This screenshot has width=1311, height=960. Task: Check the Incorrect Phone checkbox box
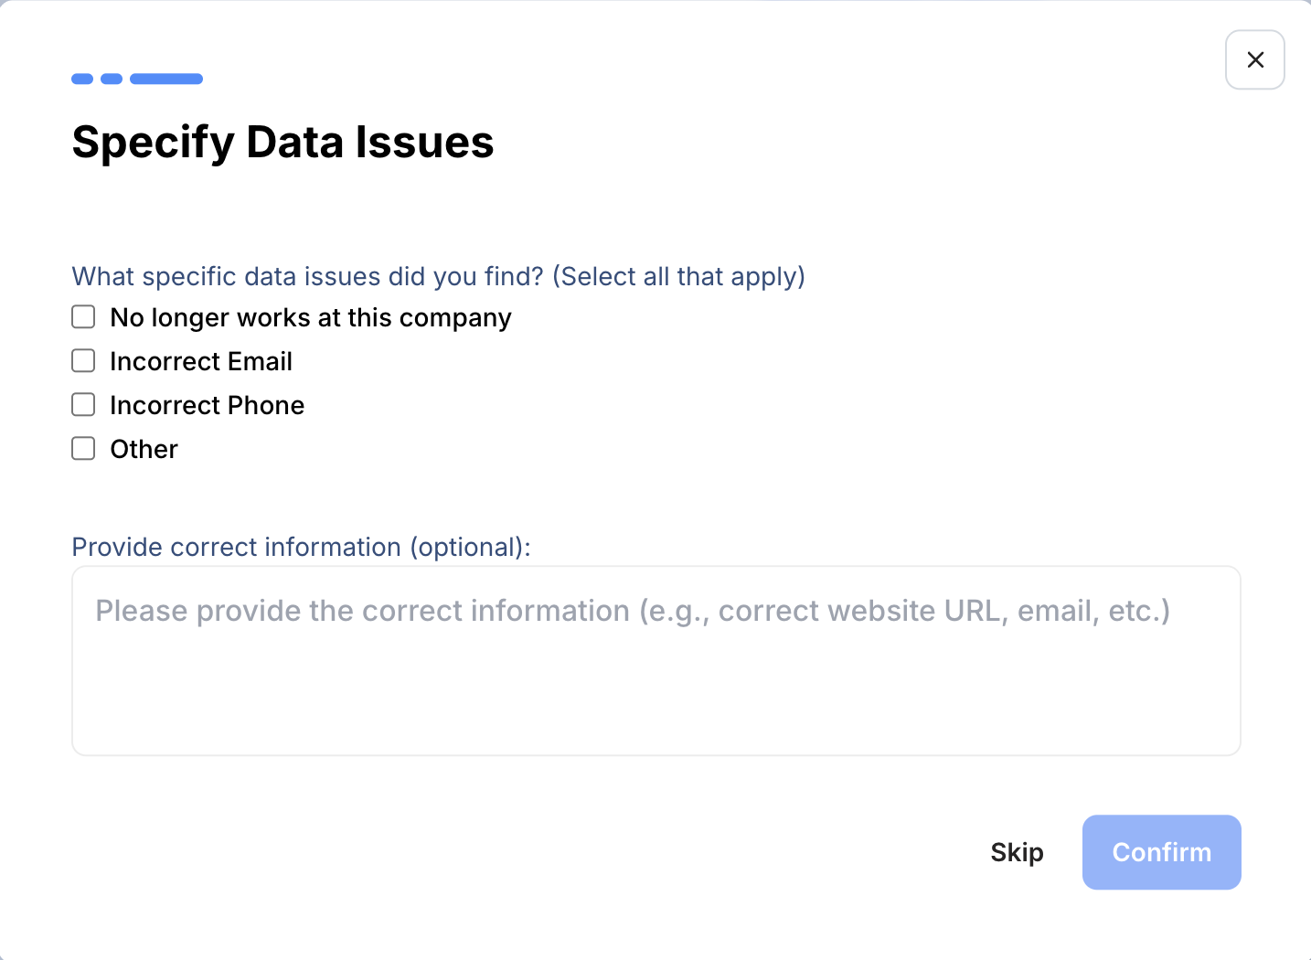(83, 405)
